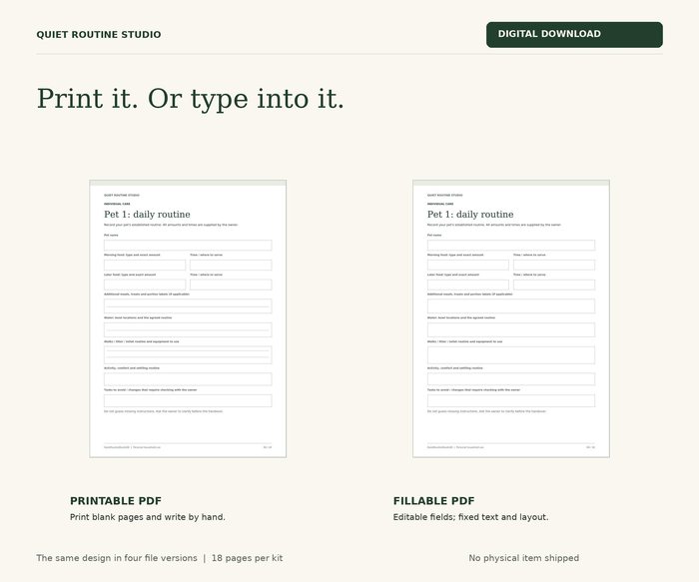The image size is (699, 582).
Task: Click 'Editable fields; fixed text and layout.'
Action: click(470, 517)
